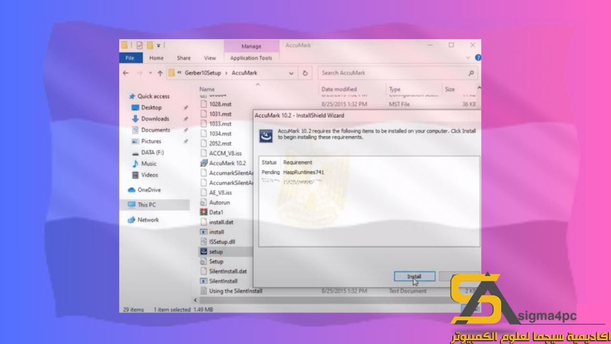Click the highlighted setup application icon
The height and width of the screenshot is (344, 611).
coord(203,252)
